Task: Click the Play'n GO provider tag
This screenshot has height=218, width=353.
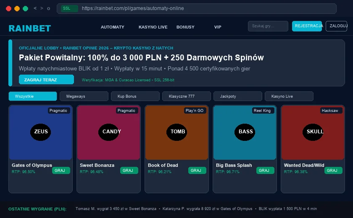Action: pos(195,110)
